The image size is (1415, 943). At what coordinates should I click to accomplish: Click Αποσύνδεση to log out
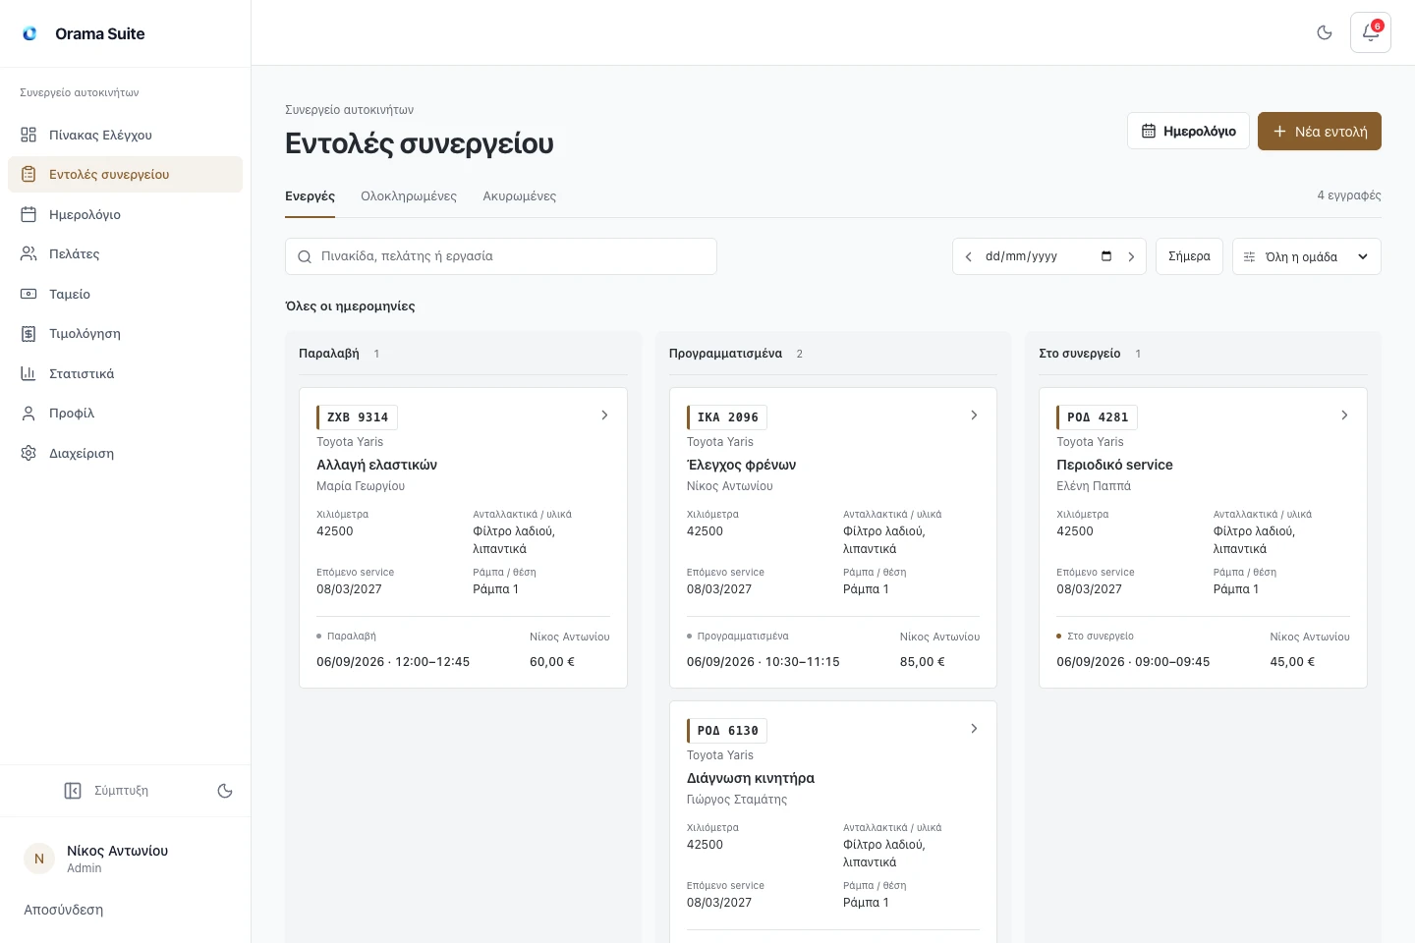tap(64, 910)
